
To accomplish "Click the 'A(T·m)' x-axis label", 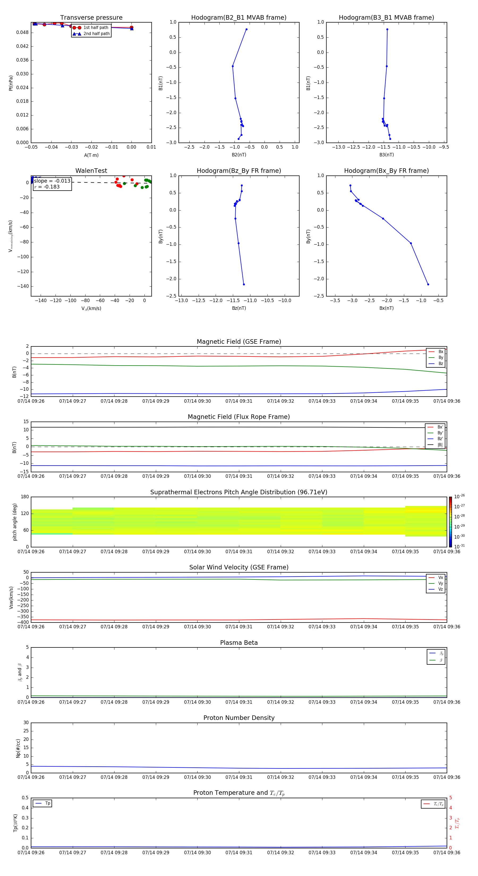I will 91,155.
